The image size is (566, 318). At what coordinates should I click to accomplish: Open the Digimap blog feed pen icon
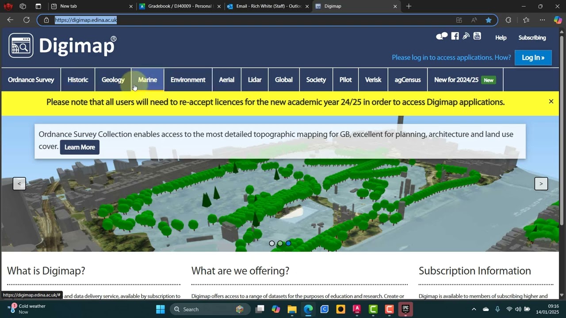466,36
